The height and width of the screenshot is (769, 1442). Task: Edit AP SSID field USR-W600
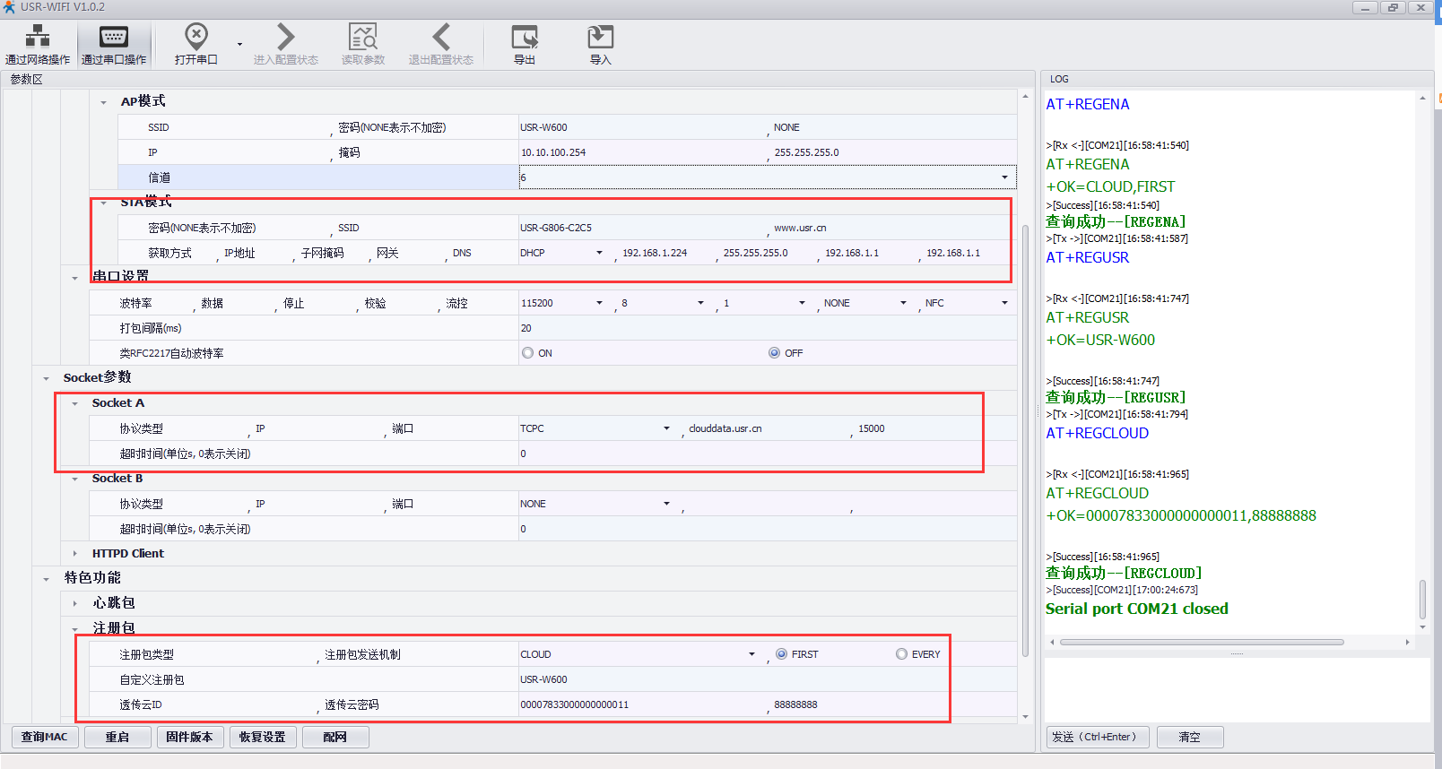[642, 127]
